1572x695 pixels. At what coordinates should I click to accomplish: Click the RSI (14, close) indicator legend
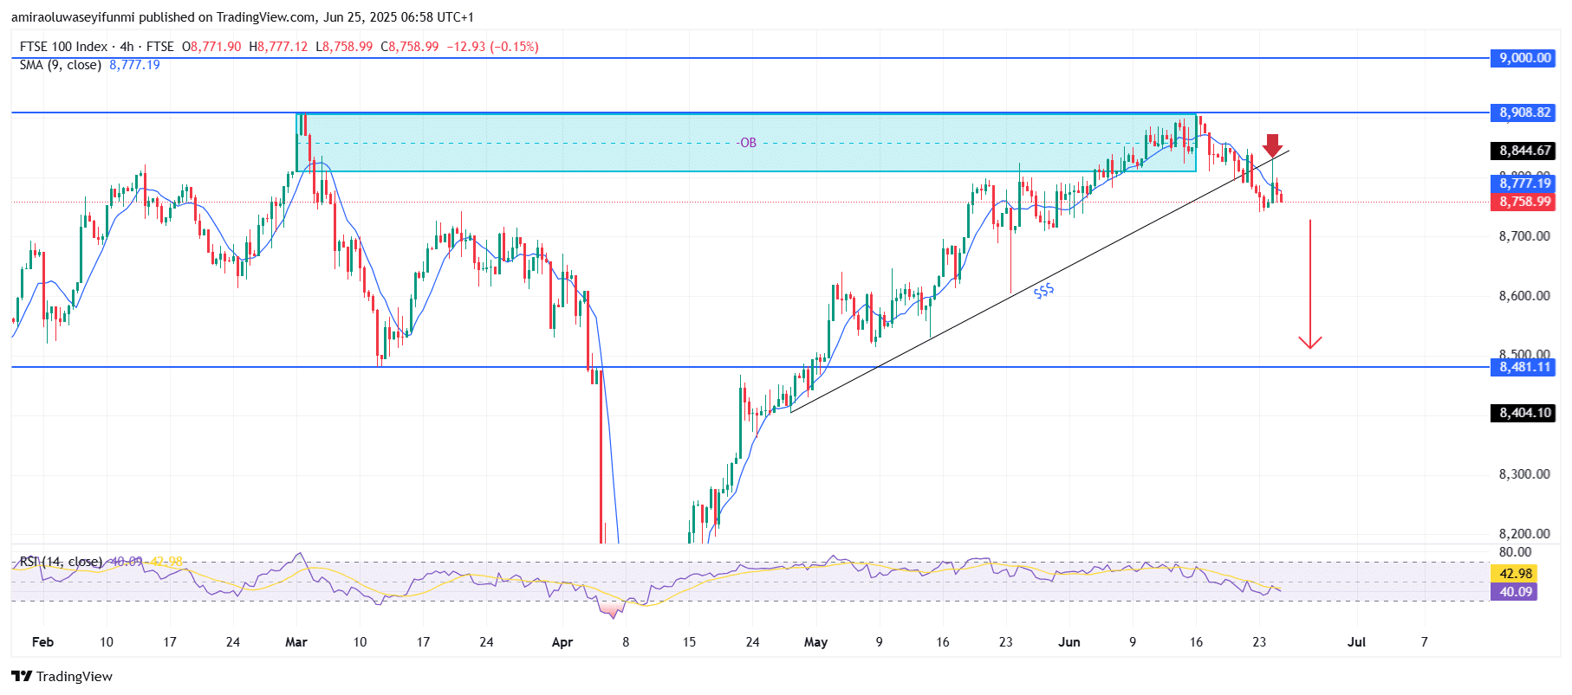(x=61, y=562)
